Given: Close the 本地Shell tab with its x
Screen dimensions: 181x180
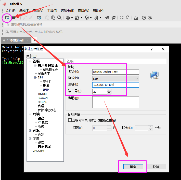Looking at the screenshot, I should tap(28, 40).
